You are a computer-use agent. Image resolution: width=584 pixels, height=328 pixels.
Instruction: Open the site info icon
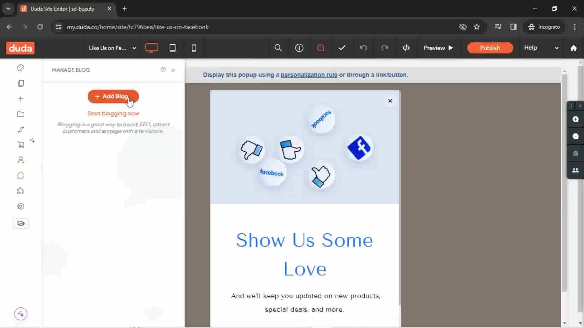299,48
